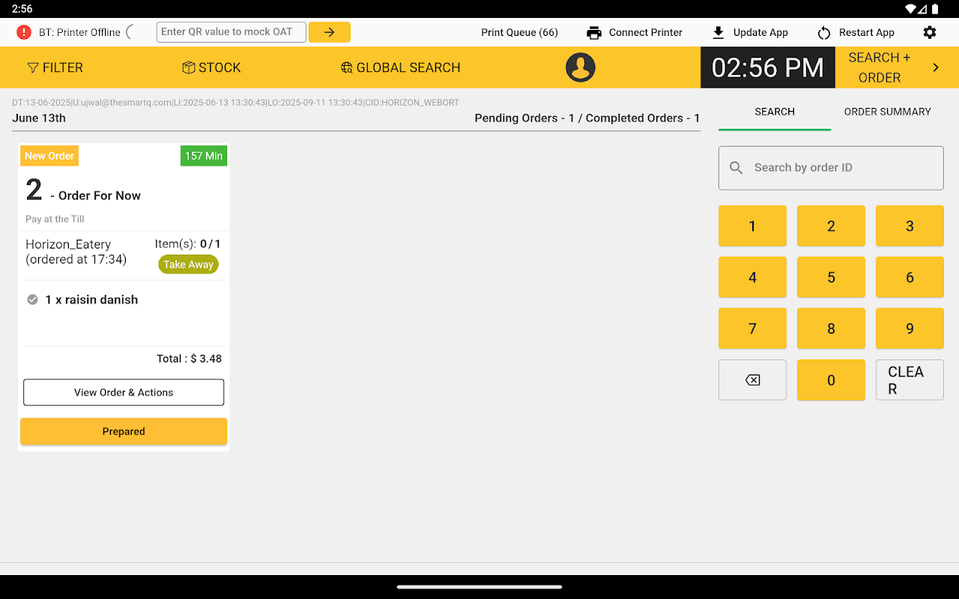Click the Search by order ID field
This screenshot has height=599, width=959.
pyautogui.click(x=831, y=168)
